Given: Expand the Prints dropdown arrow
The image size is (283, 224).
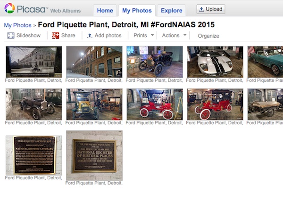Looking at the screenshot, I should coord(152,35).
